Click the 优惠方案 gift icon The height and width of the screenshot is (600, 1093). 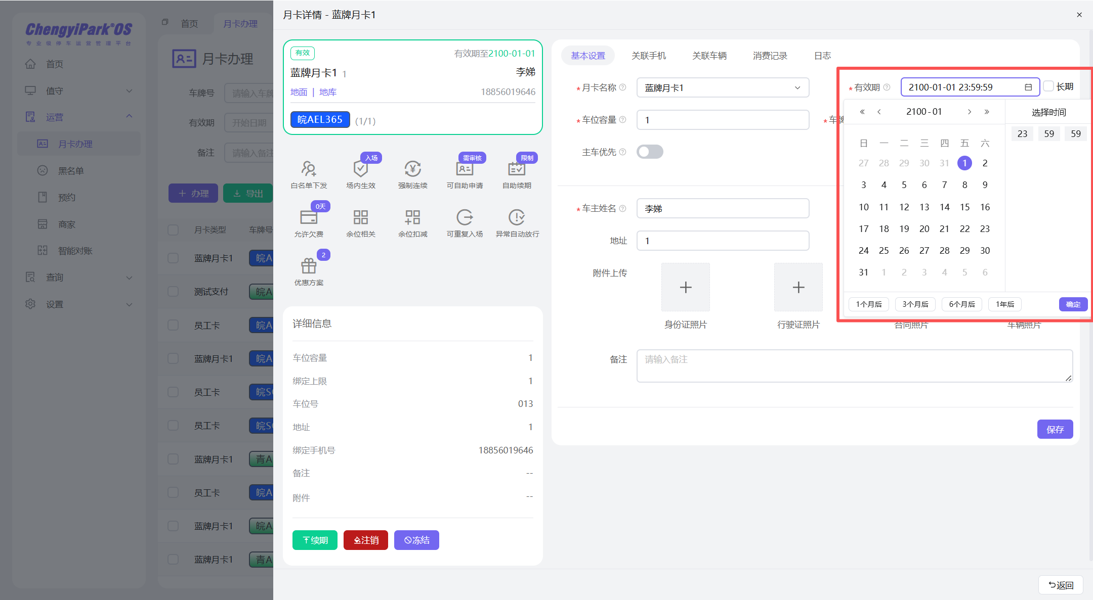tap(309, 266)
